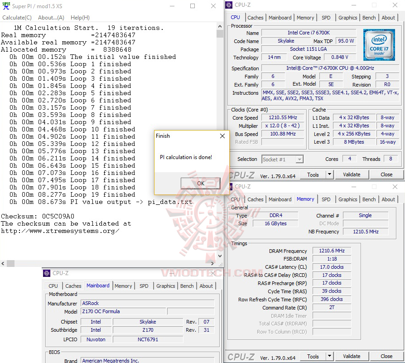The height and width of the screenshot is (363, 405).
Task: Open Bench tab in Mainboard CPU-Z window
Action: tap(187, 286)
